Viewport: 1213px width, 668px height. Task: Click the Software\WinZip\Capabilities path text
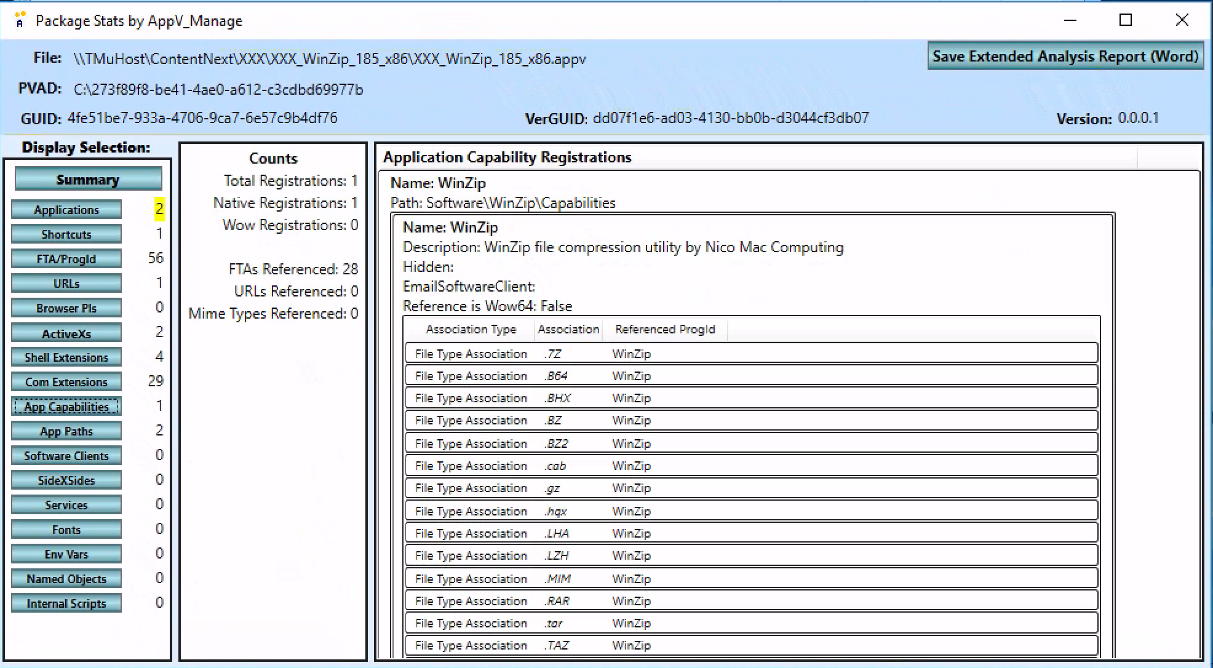(520, 202)
